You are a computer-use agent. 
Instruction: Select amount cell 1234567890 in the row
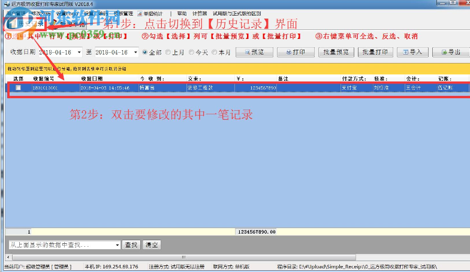coord(255,87)
